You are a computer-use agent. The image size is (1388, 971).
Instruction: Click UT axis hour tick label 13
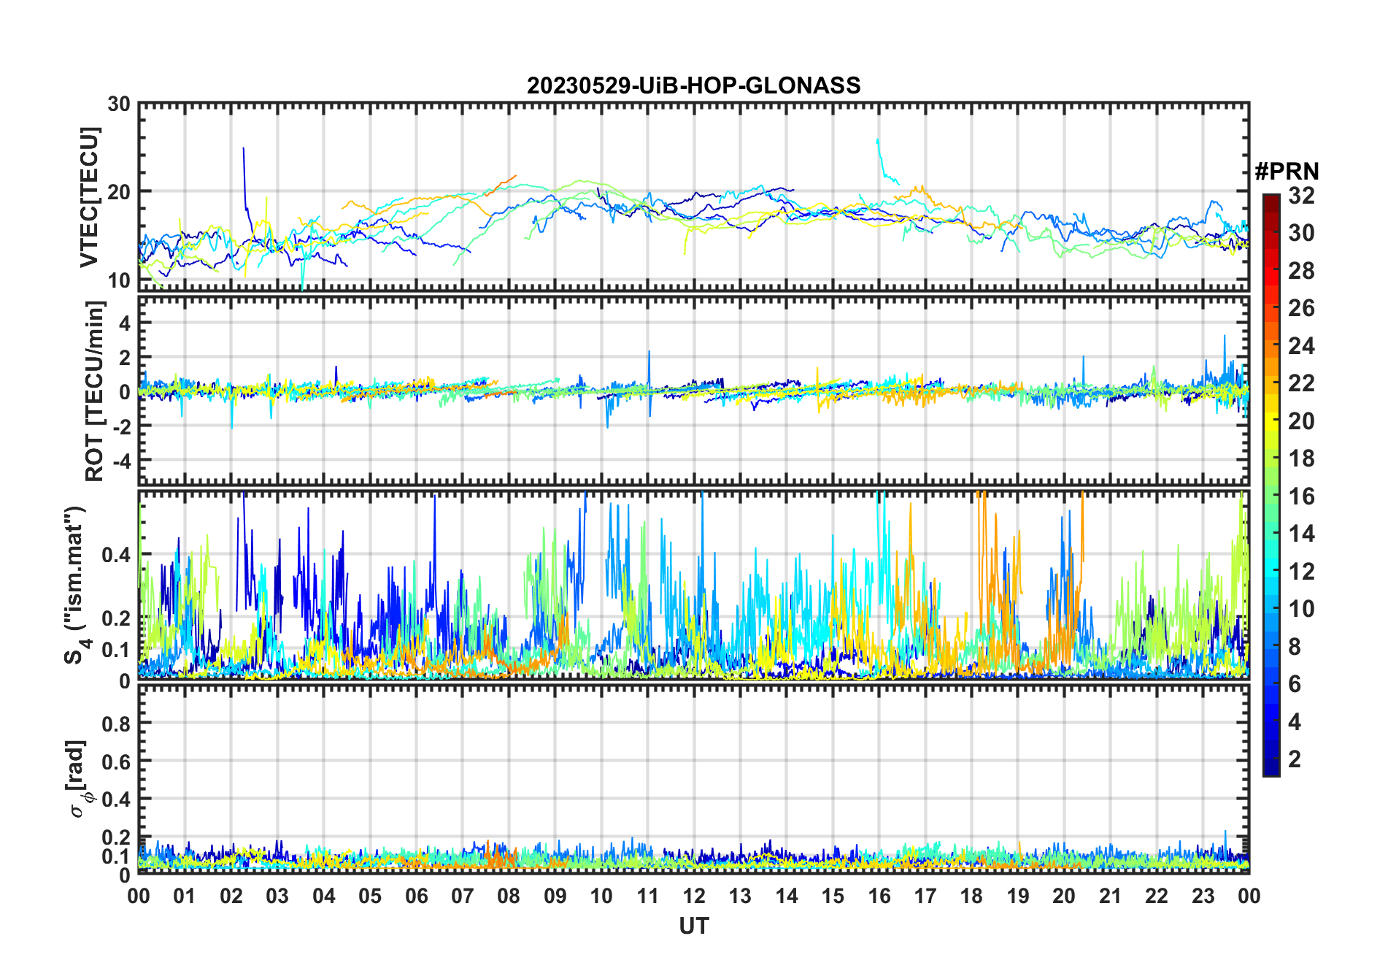740,896
